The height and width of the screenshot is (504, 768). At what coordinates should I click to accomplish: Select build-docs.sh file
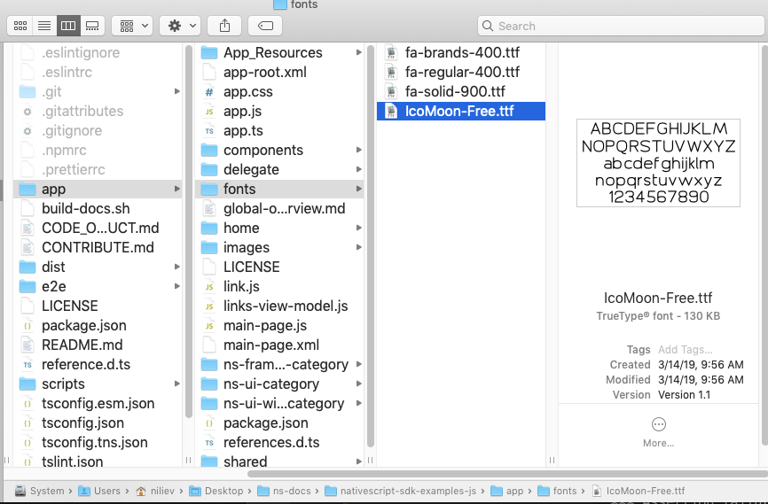tap(98, 208)
